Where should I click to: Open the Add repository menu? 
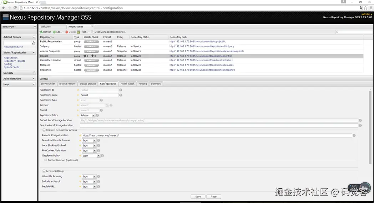coord(58,32)
